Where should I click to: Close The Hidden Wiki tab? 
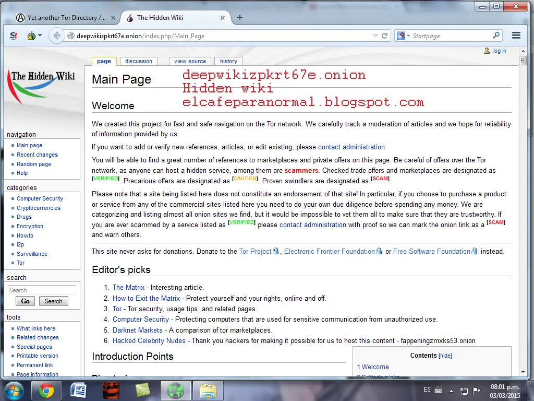click(223, 18)
